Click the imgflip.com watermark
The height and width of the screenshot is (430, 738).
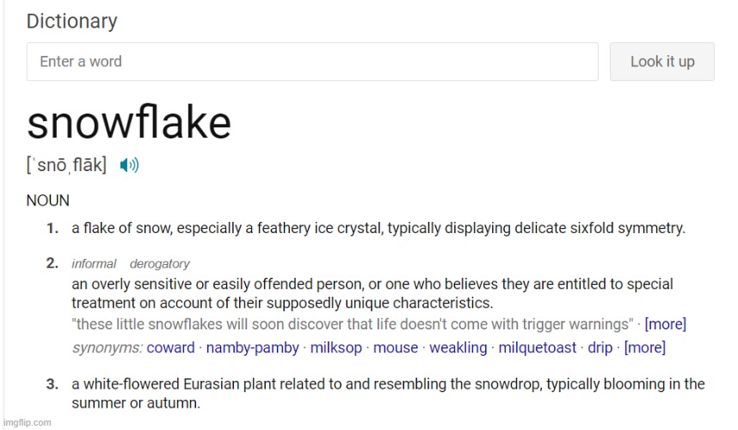pos(27,422)
